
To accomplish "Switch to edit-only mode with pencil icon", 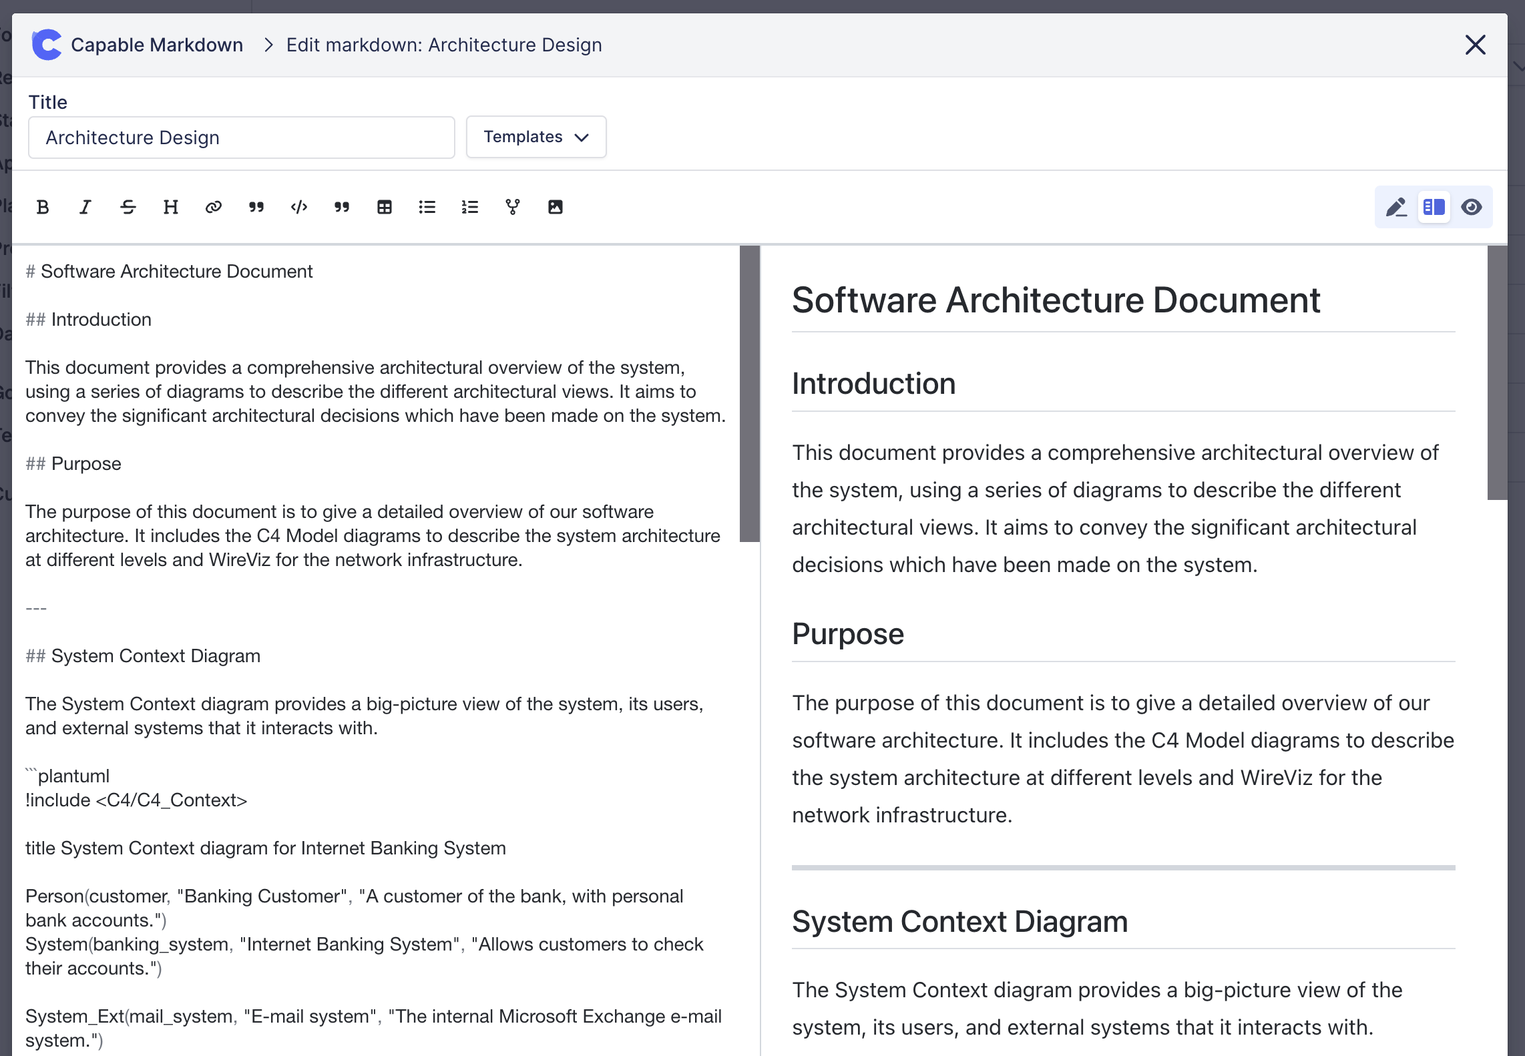I will 1395,207.
